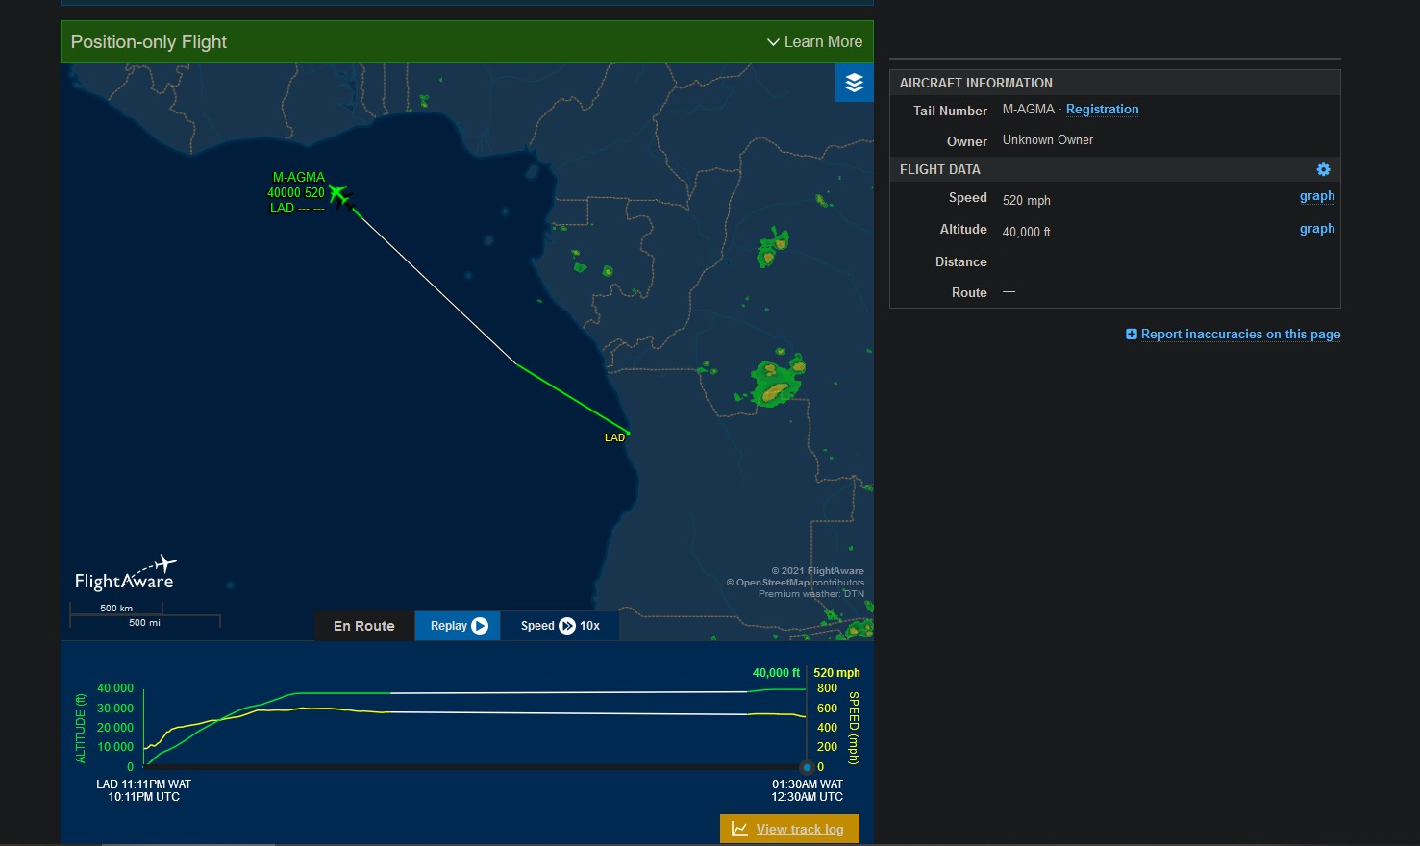Click the OpenStreetMap contributors attribution
The image size is (1420, 846).
pyautogui.click(x=795, y=583)
